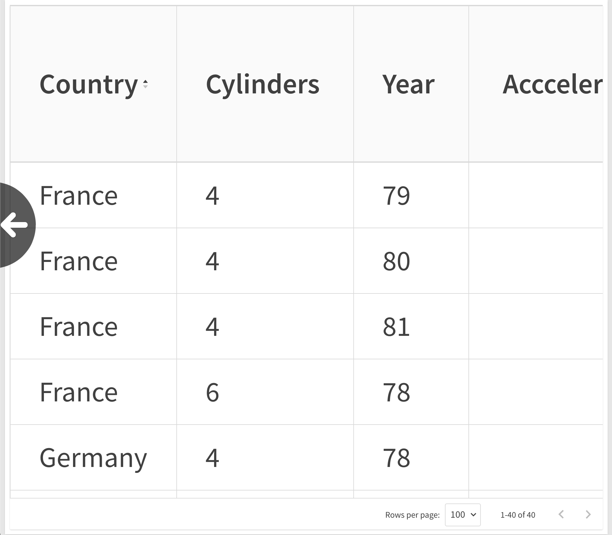Select the France row with Year 79
Viewport: 612px width, 535px height.
click(x=93, y=195)
